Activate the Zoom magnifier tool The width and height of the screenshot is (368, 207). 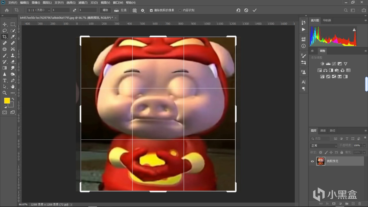5,93
